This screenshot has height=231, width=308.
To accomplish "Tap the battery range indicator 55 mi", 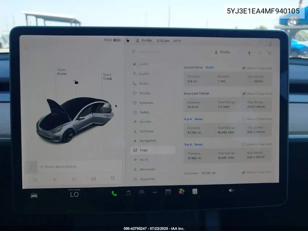I will (x=112, y=40).
